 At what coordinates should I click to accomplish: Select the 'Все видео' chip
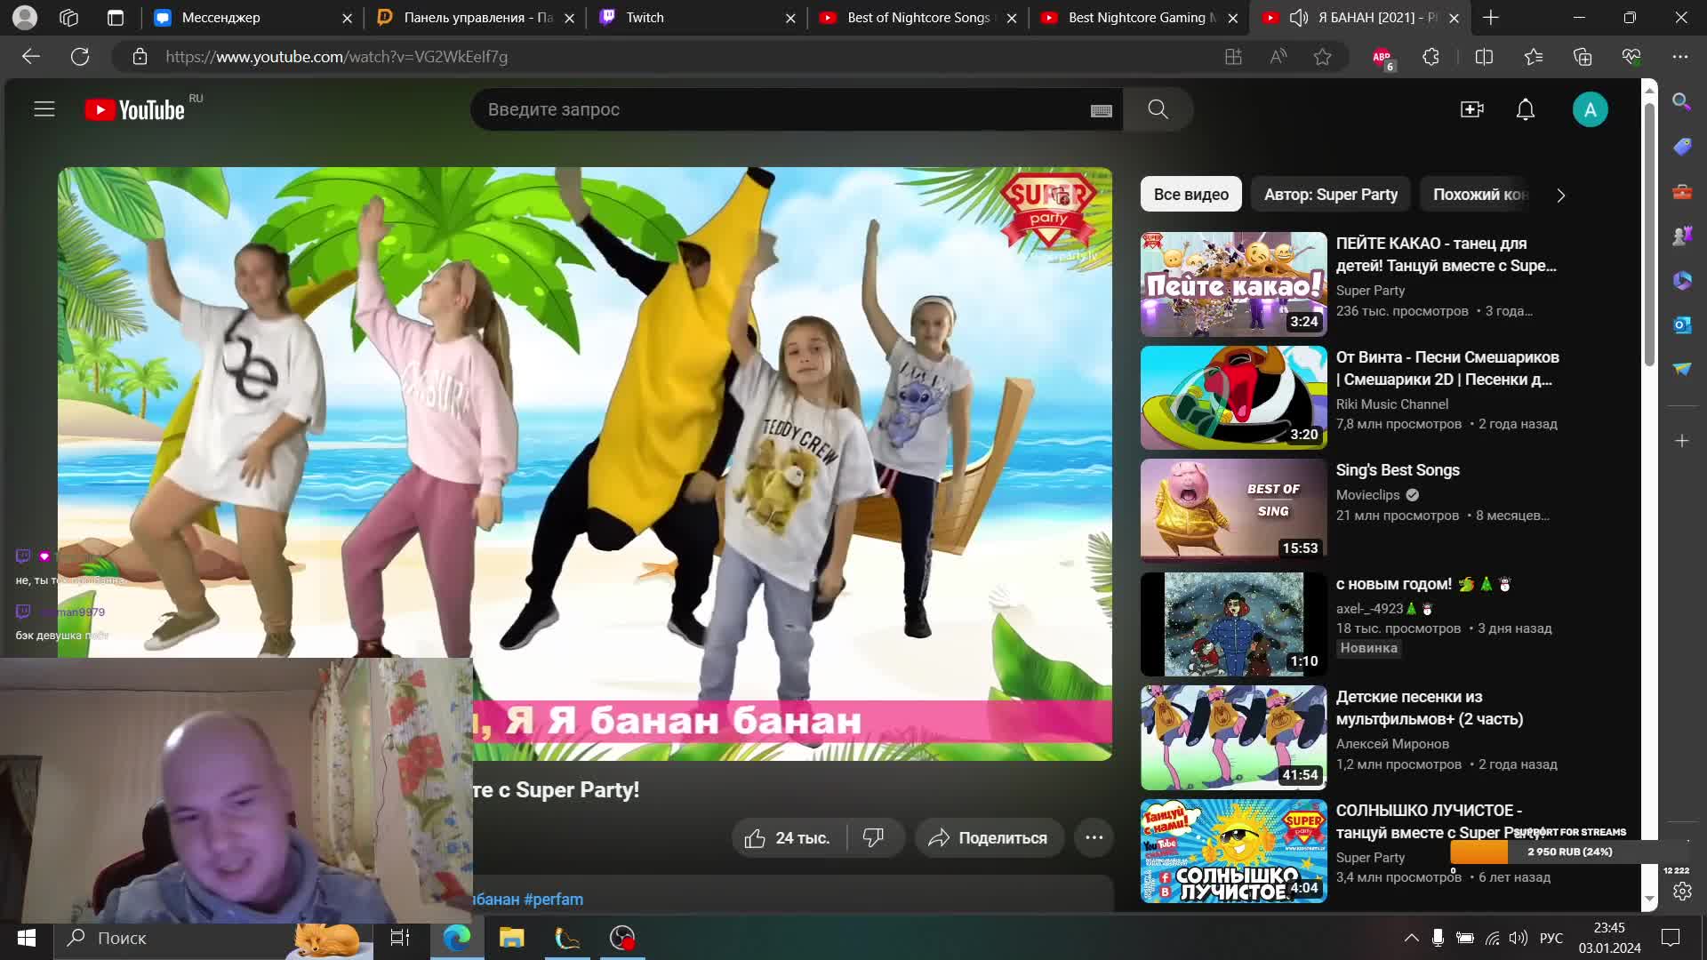click(x=1191, y=195)
